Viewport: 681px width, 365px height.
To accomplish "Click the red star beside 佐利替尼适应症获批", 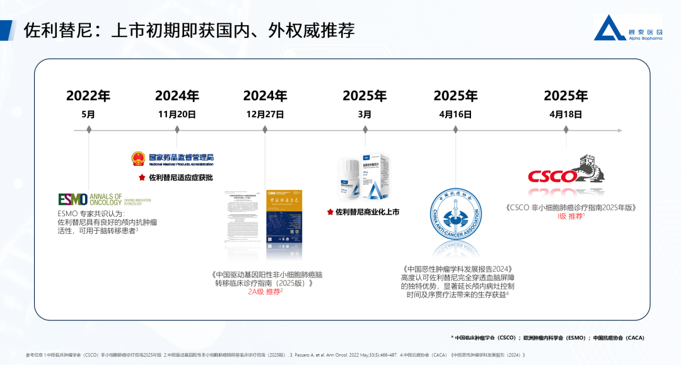I will click(142, 178).
